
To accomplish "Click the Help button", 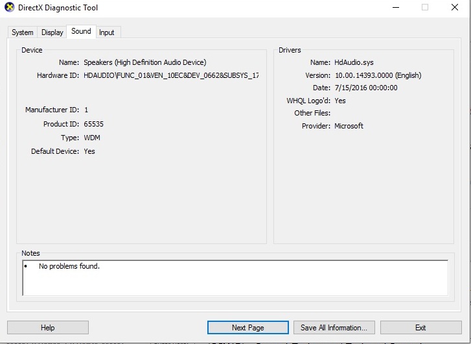I will click(48, 327).
